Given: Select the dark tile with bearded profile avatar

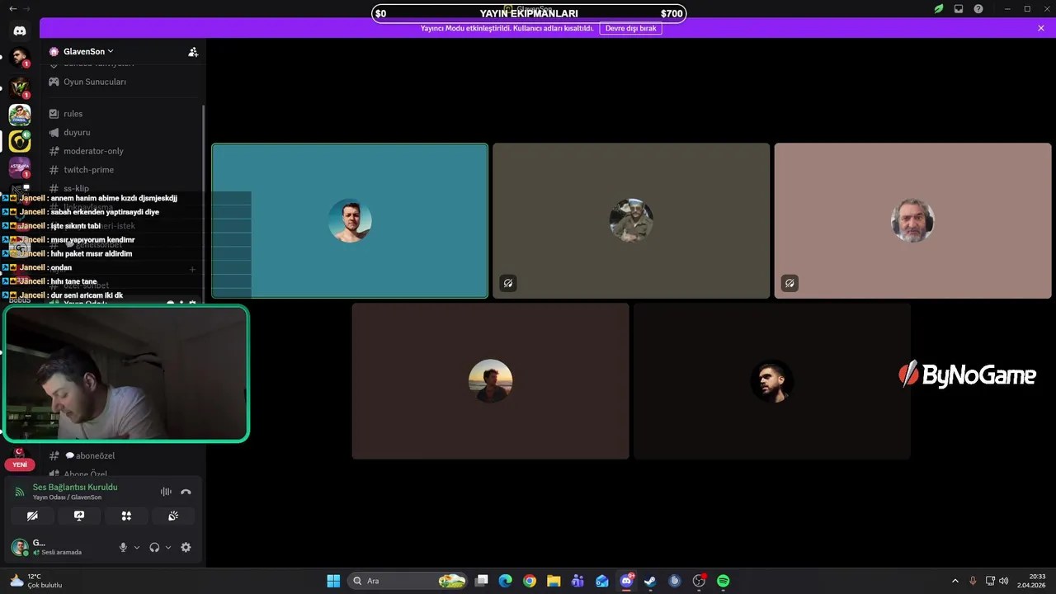Looking at the screenshot, I should click(772, 381).
